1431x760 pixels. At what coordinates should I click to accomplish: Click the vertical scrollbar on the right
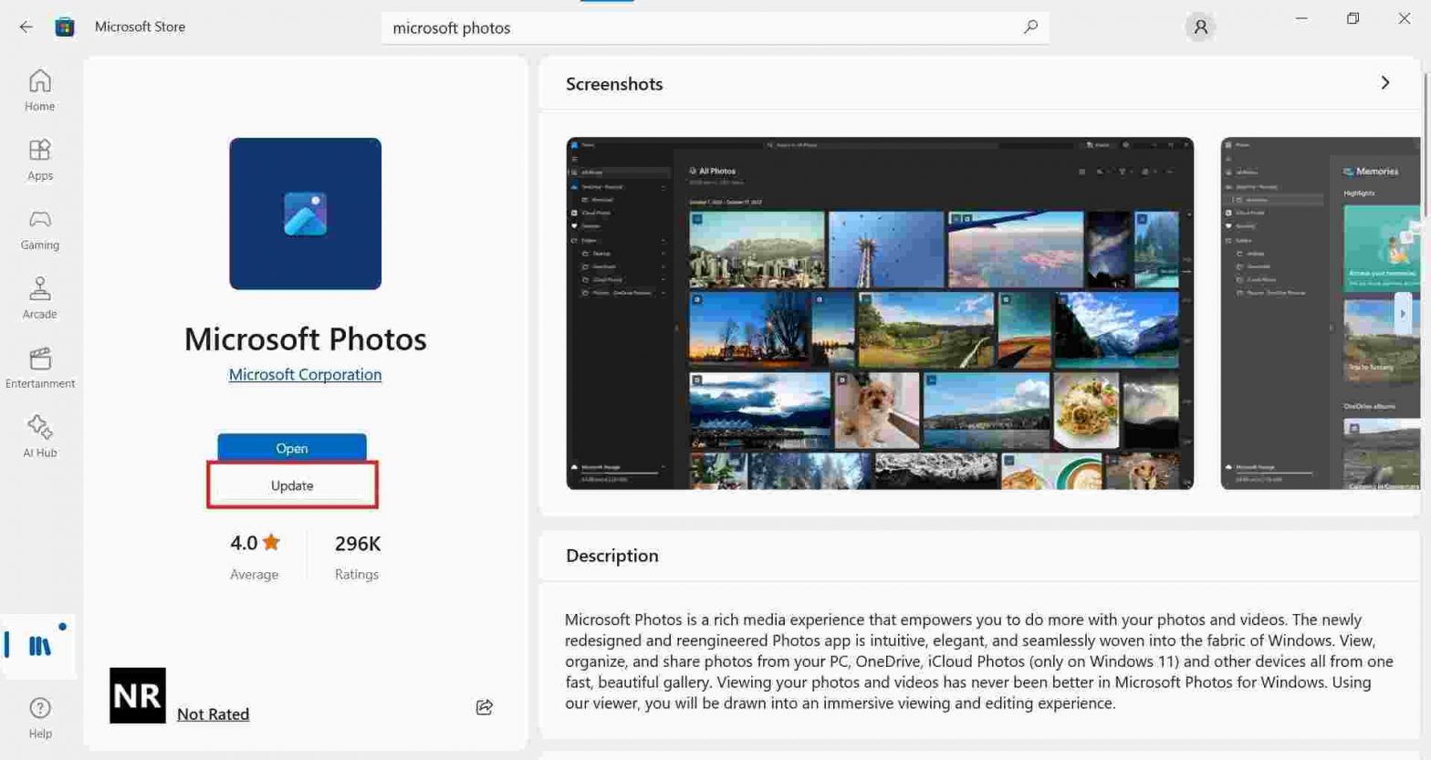1426,144
